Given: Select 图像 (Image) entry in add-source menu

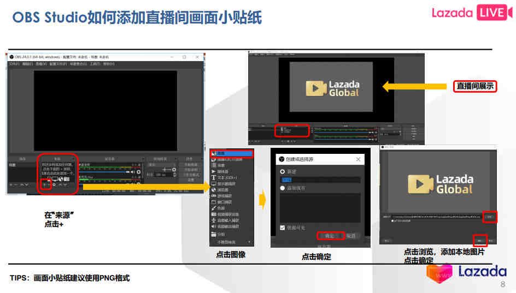Looking at the screenshot, I should (x=232, y=153).
